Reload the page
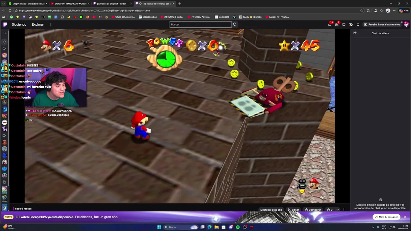The width and height of the screenshot is (411, 231). pos(10,10)
